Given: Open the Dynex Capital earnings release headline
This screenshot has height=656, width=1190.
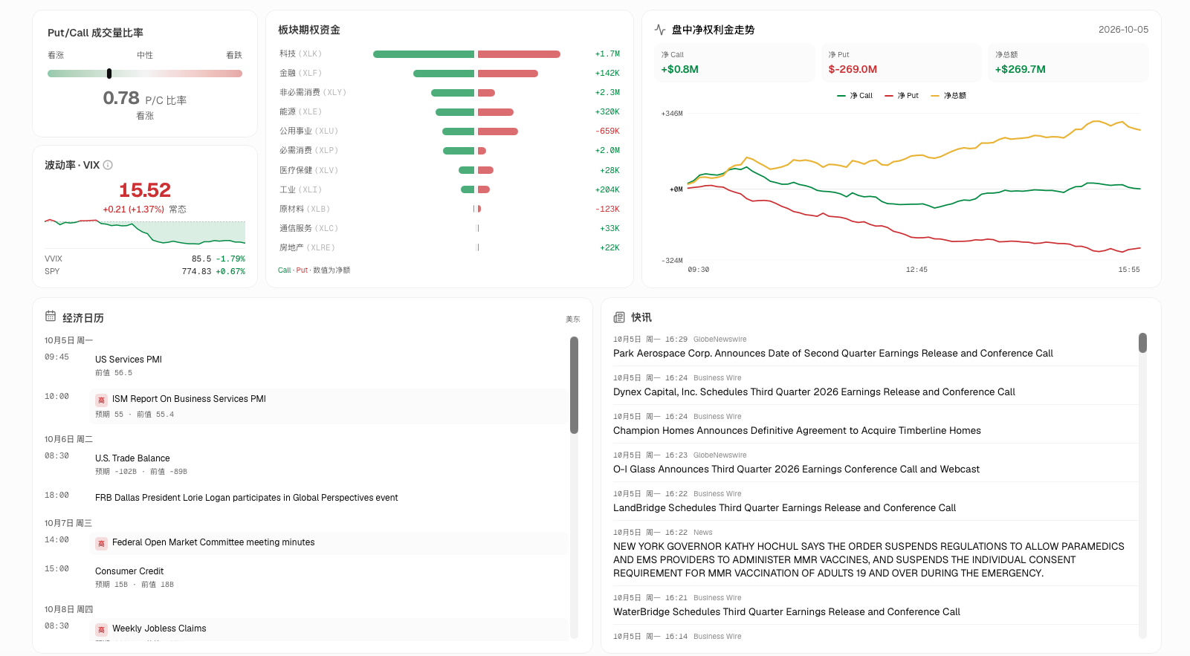Looking at the screenshot, I should coord(814,392).
